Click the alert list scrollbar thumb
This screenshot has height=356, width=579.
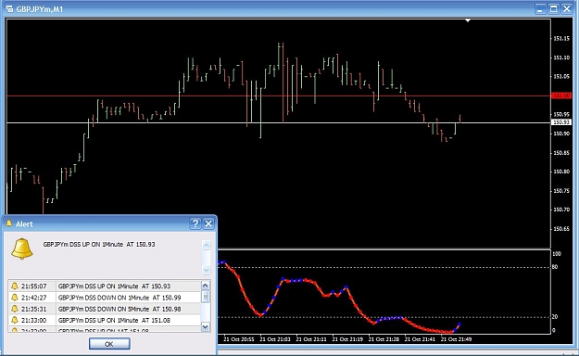click(x=206, y=297)
